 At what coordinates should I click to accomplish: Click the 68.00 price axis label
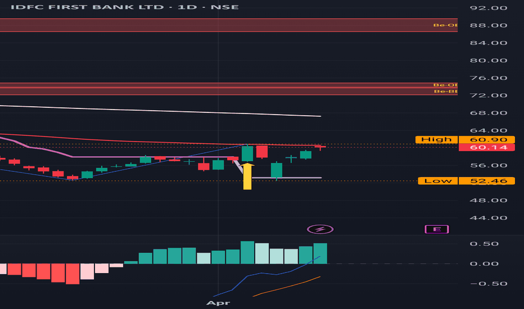pyautogui.click(x=488, y=113)
